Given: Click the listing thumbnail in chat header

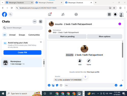Looking at the screenshot, I should tap(51, 24).
